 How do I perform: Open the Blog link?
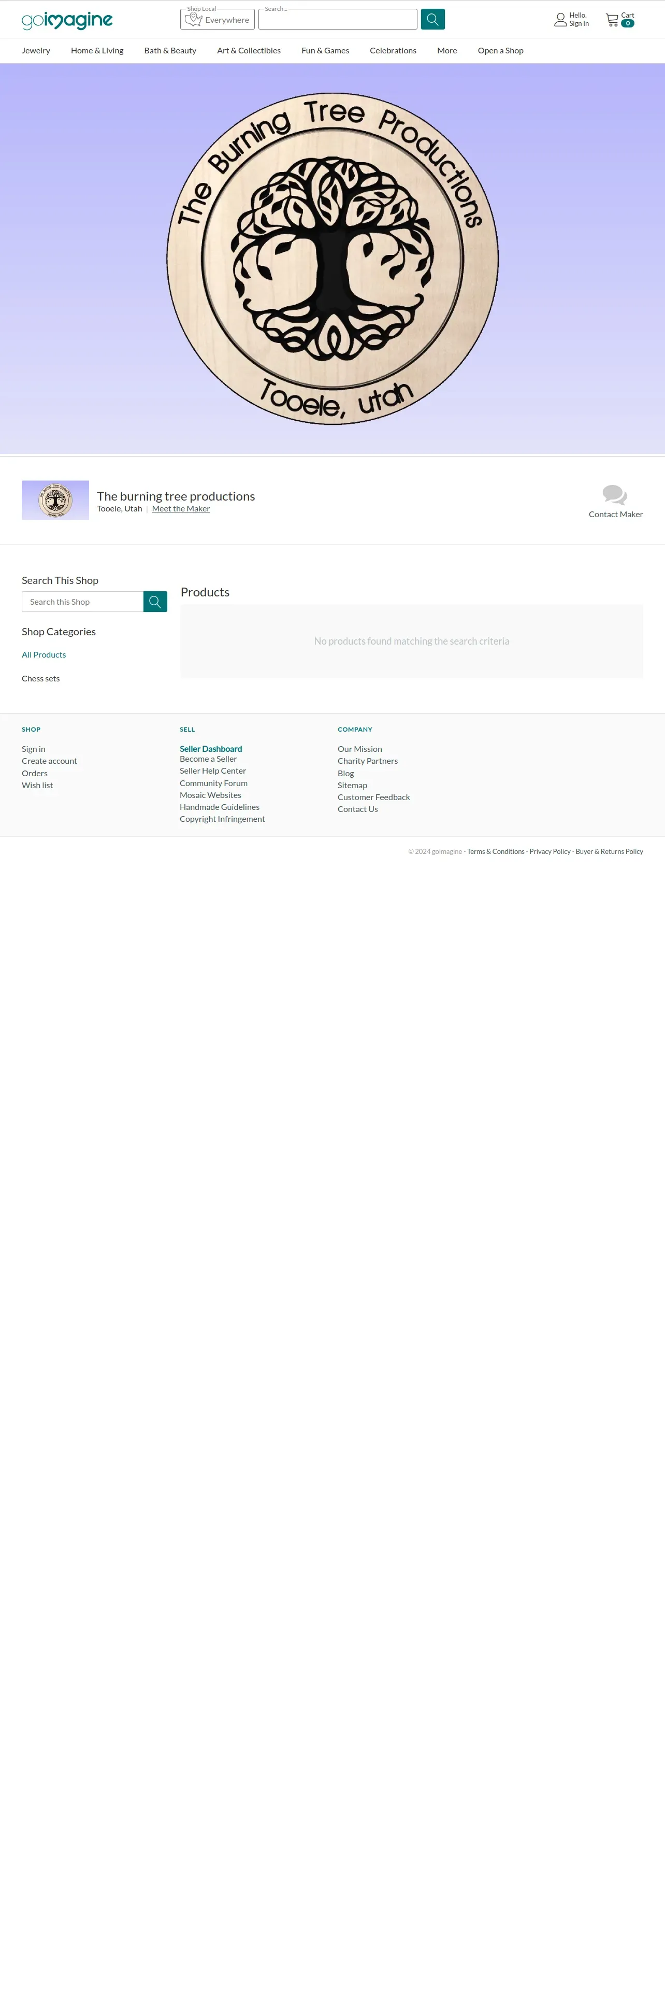tap(345, 773)
